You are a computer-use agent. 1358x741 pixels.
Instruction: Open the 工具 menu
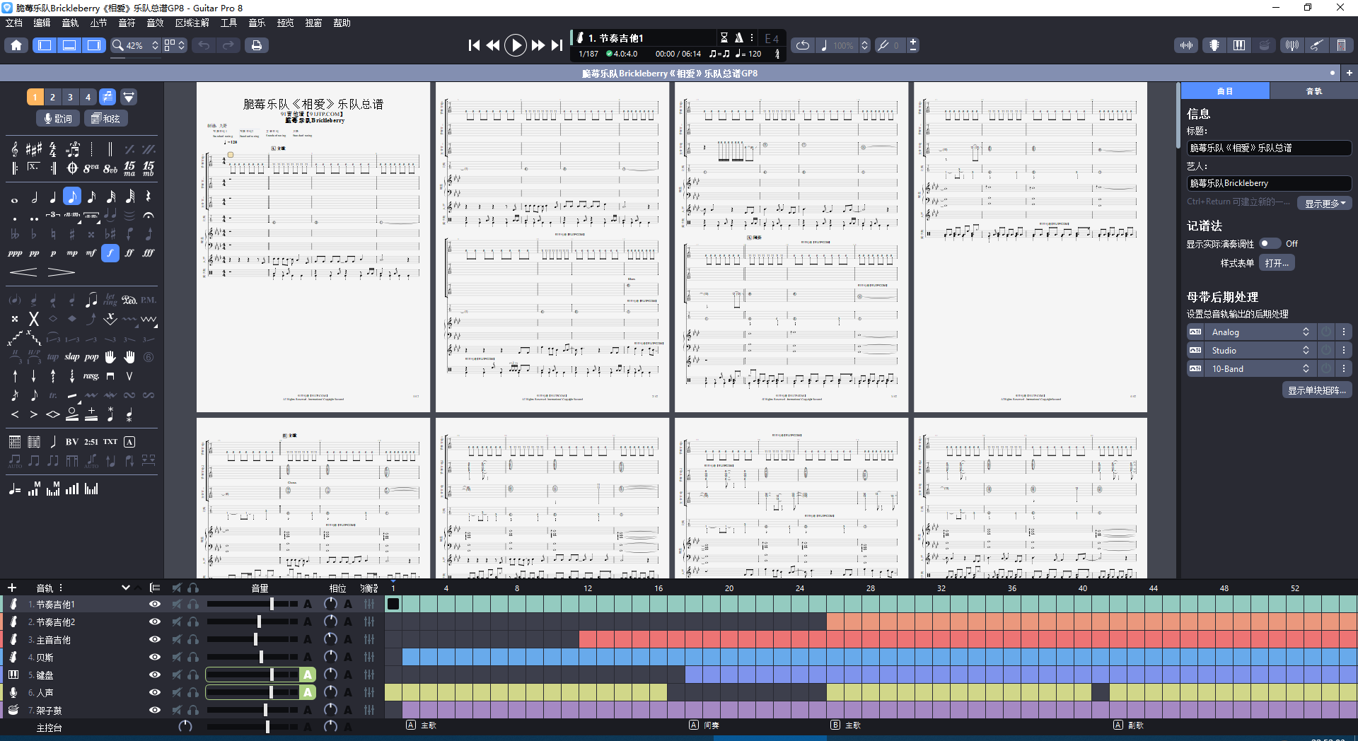[228, 23]
